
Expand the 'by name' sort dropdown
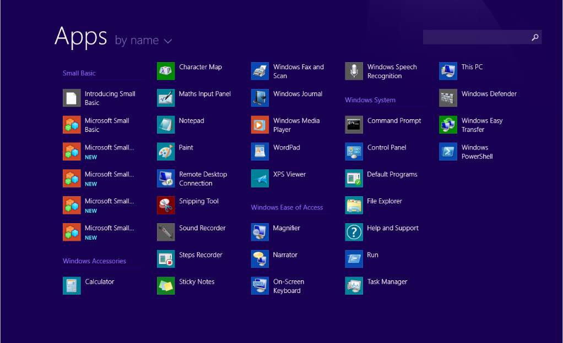point(143,41)
